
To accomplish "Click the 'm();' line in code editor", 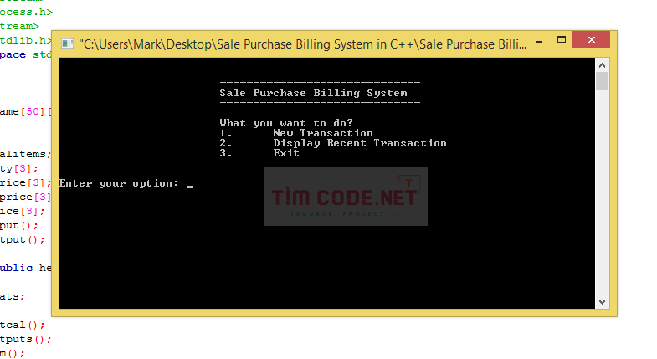I will [13, 353].
